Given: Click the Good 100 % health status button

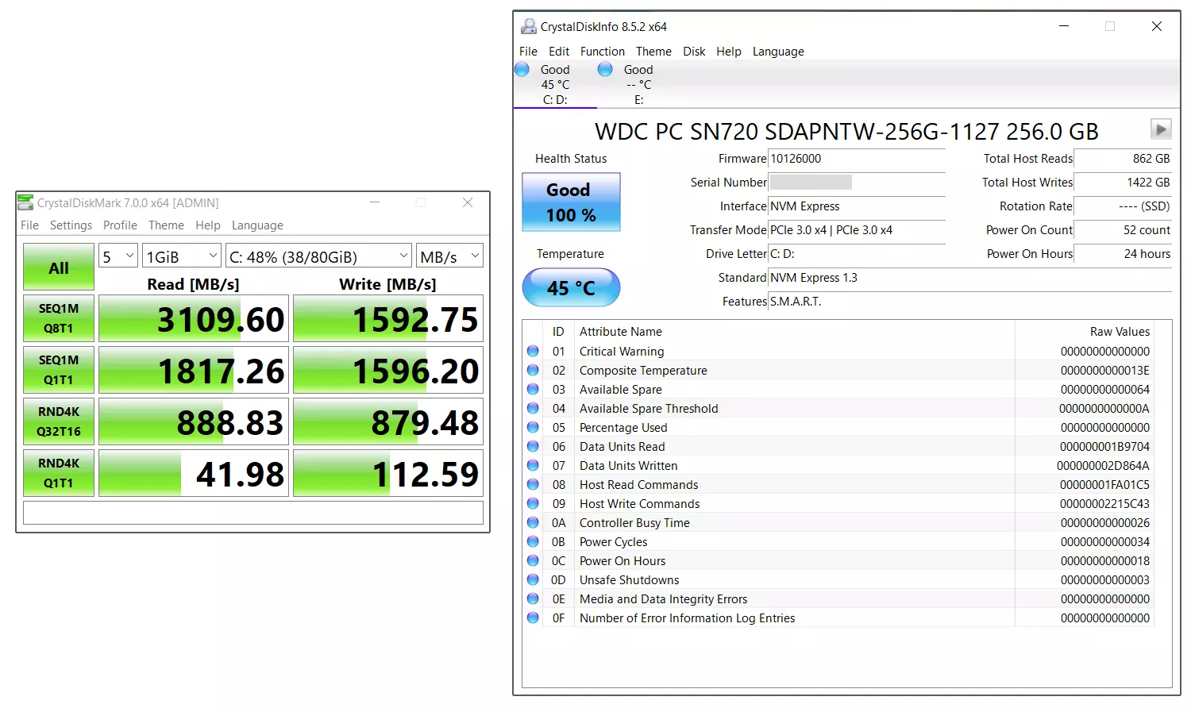Looking at the screenshot, I should 571,202.
